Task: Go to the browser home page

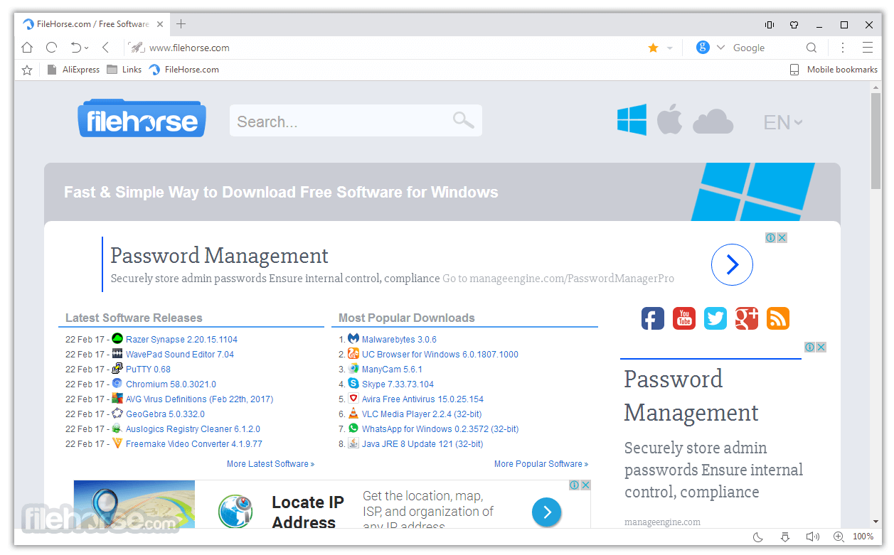Action: (27, 48)
